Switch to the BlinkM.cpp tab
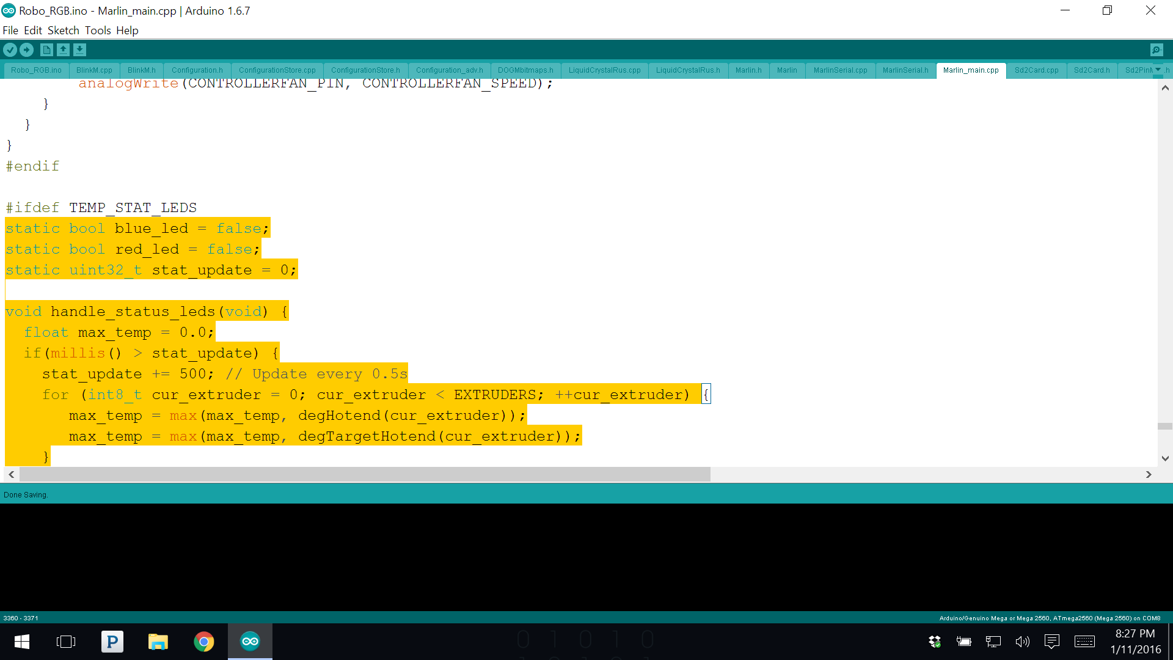Image resolution: width=1173 pixels, height=660 pixels. (94, 70)
